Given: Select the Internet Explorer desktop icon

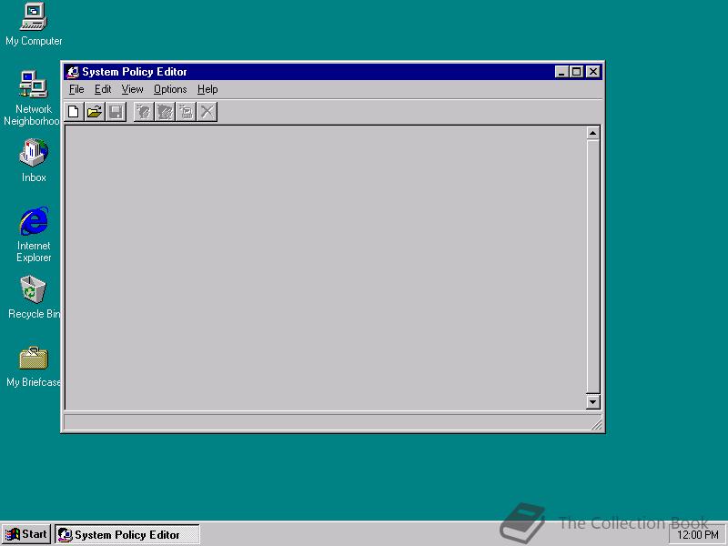Looking at the screenshot, I should [x=34, y=235].
